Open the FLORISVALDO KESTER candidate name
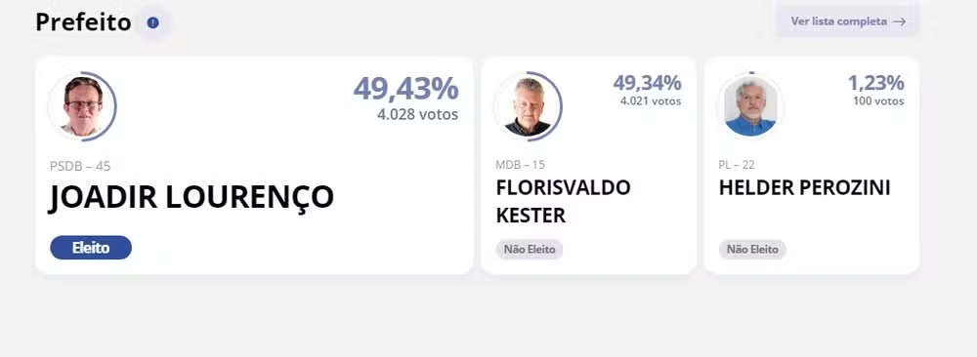The width and height of the screenshot is (977, 357). (x=564, y=202)
